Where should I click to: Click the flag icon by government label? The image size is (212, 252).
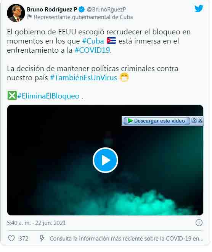coord(29,17)
